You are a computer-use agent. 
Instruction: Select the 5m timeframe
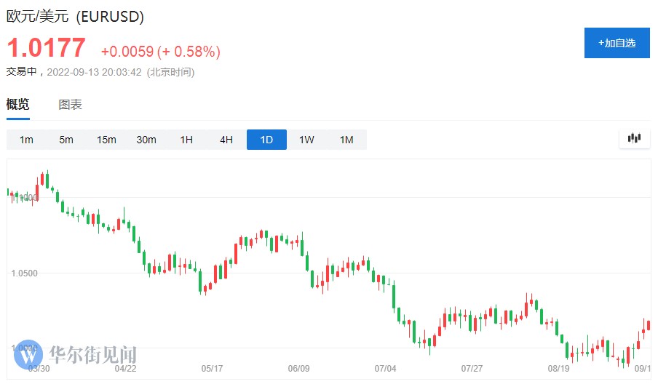66,140
